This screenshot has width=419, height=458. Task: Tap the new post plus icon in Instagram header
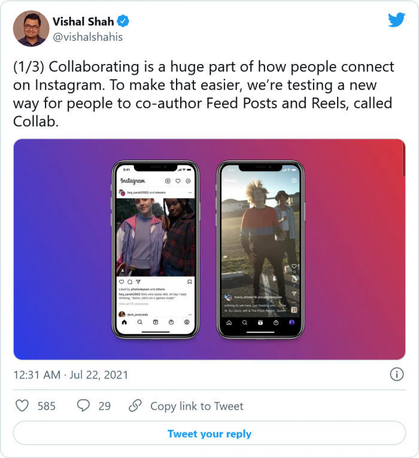pyautogui.click(x=168, y=181)
